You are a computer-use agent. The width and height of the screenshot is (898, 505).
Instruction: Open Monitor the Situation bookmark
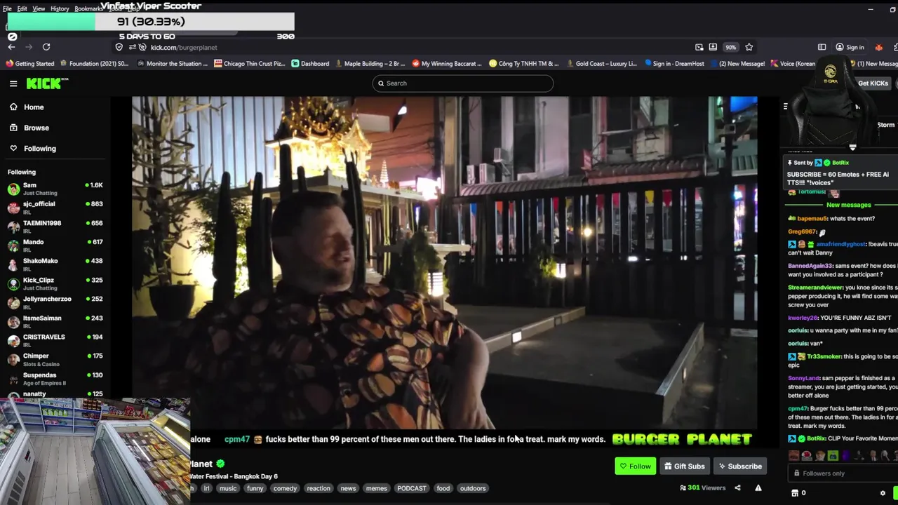pyautogui.click(x=173, y=64)
